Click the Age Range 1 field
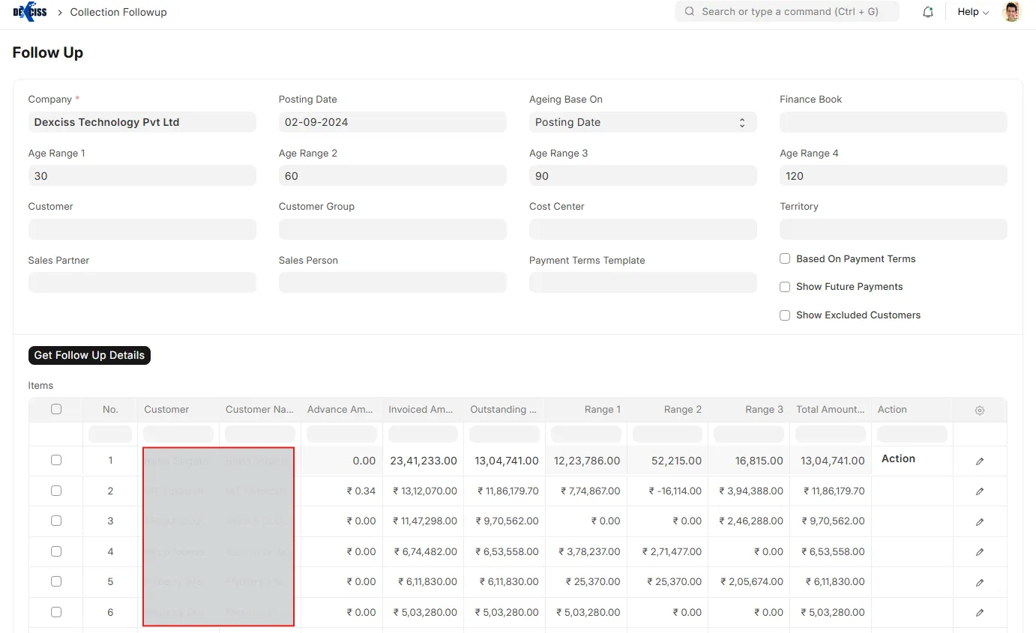The height and width of the screenshot is (633, 1036). pyautogui.click(x=142, y=176)
